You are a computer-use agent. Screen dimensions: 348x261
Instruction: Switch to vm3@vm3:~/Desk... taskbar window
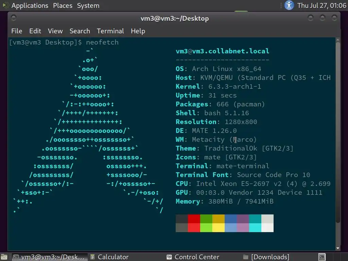(x=49, y=257)
